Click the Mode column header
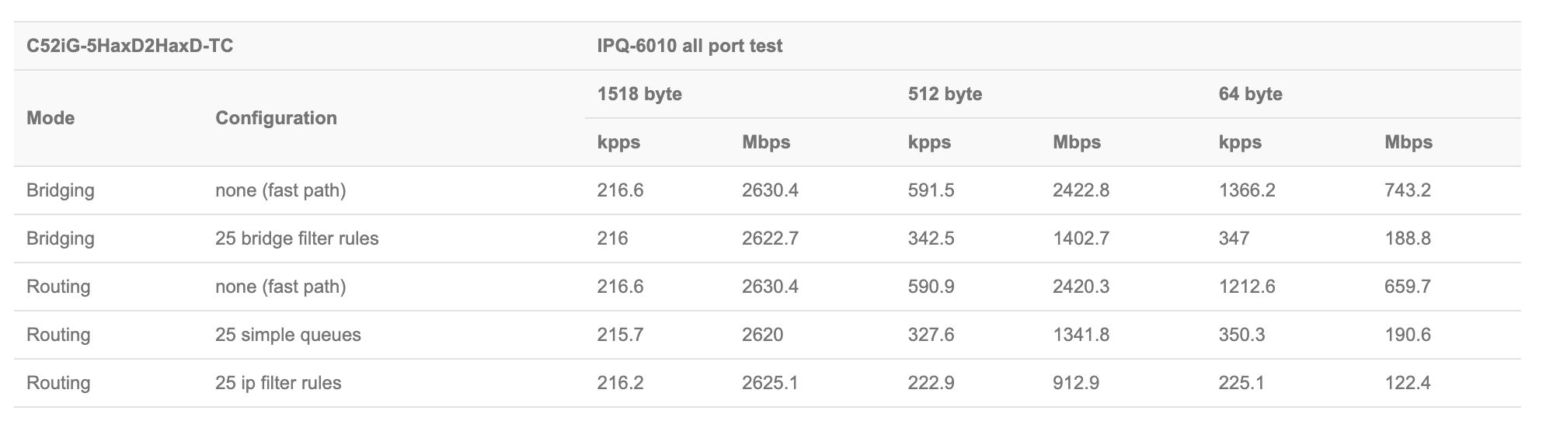The image size is (1560, 421). pos(50,118)
